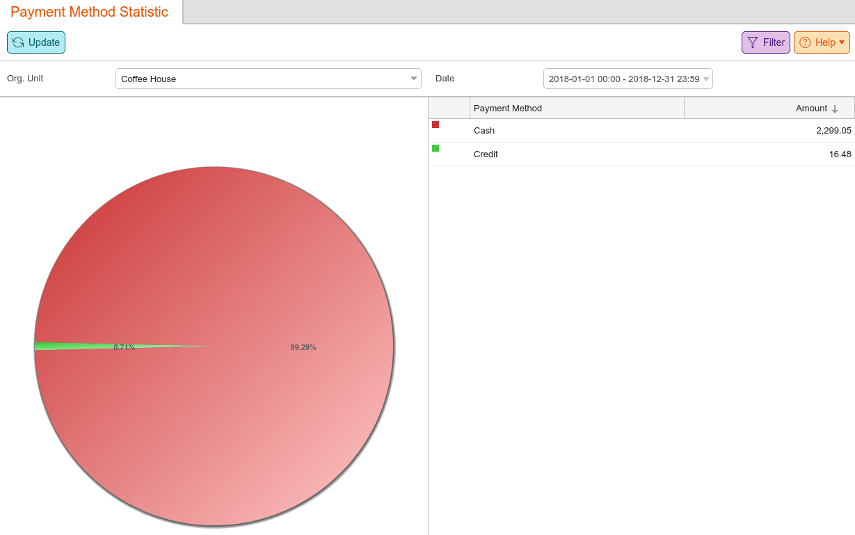Click the Credit amount 16.48
Screen dimensions: 855x535
[x=840, y=154]
